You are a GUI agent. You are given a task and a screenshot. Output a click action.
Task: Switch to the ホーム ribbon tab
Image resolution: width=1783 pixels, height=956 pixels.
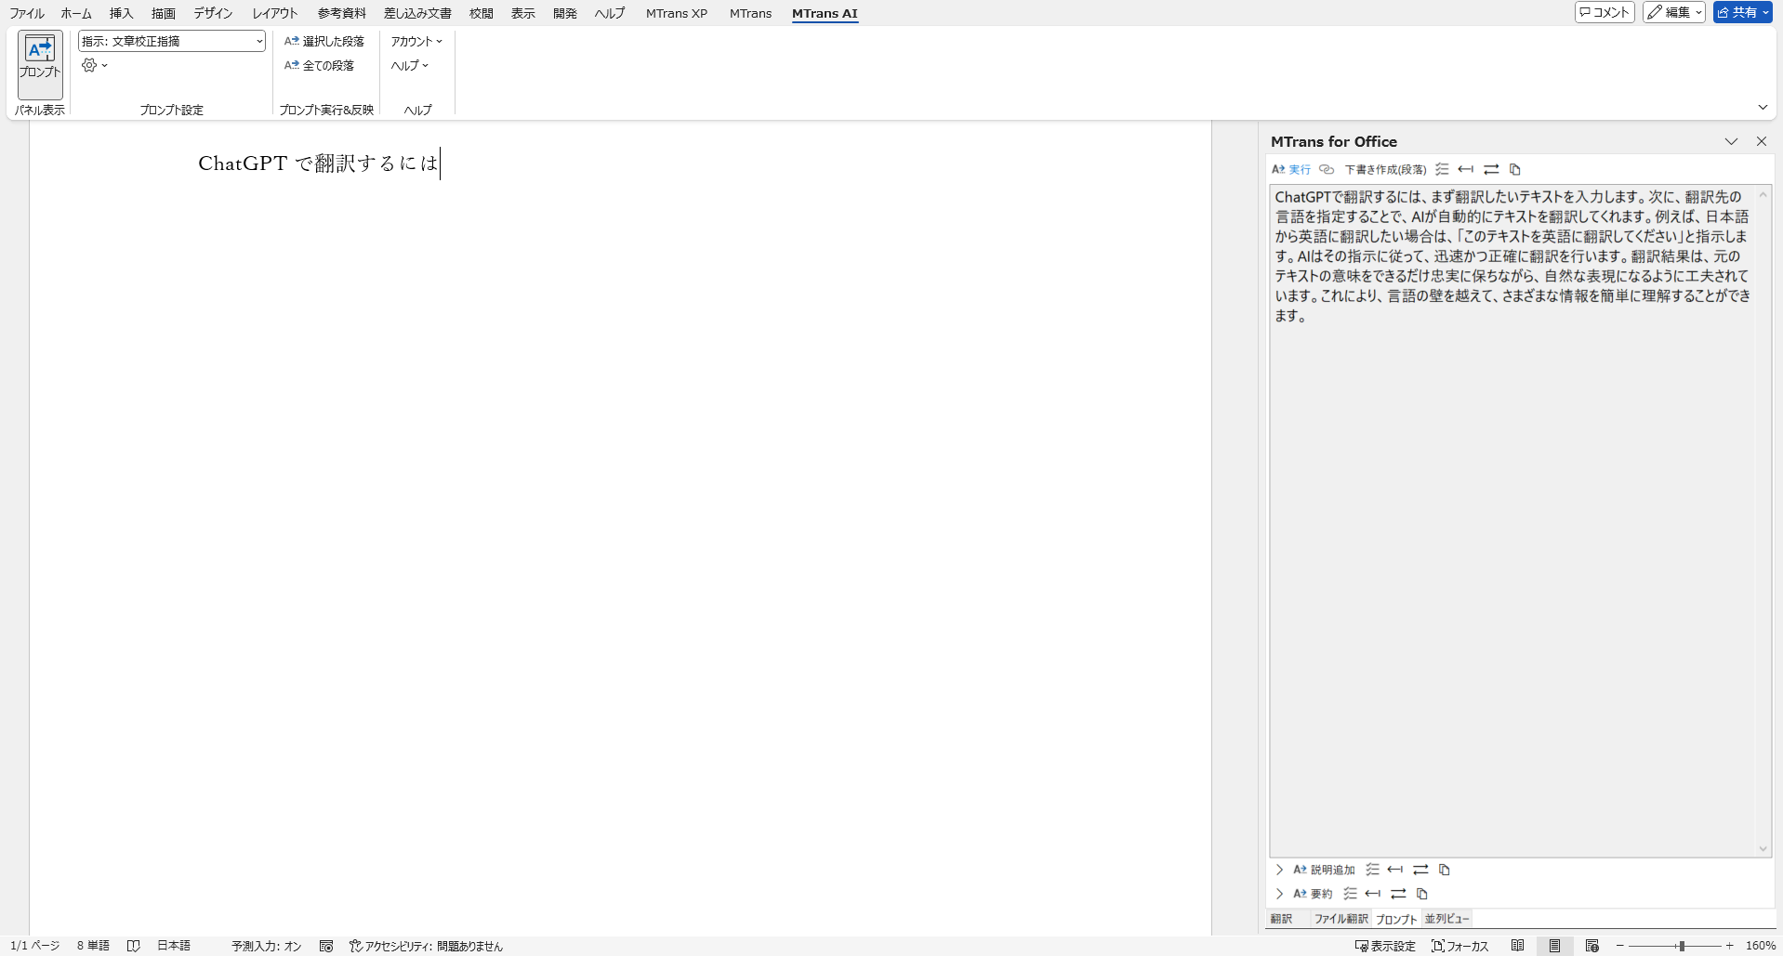point(76,13)
